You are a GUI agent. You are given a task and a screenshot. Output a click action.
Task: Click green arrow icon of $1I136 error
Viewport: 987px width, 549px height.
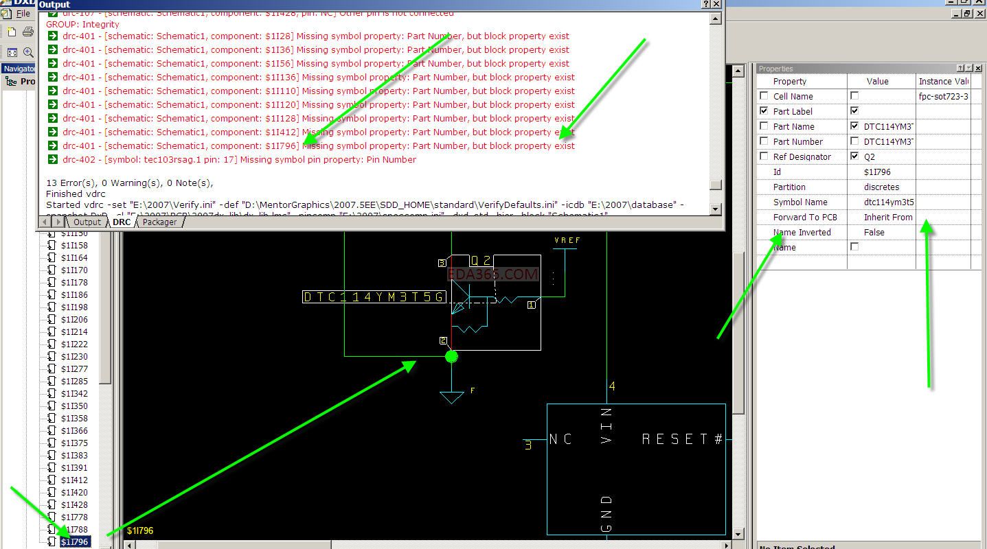click(53, 77)
